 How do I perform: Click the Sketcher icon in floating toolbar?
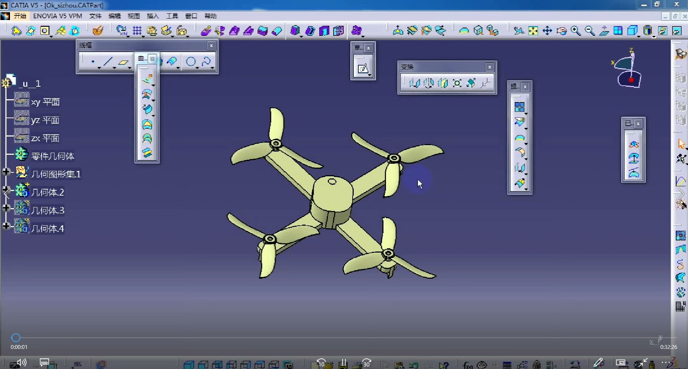(363, 68)
